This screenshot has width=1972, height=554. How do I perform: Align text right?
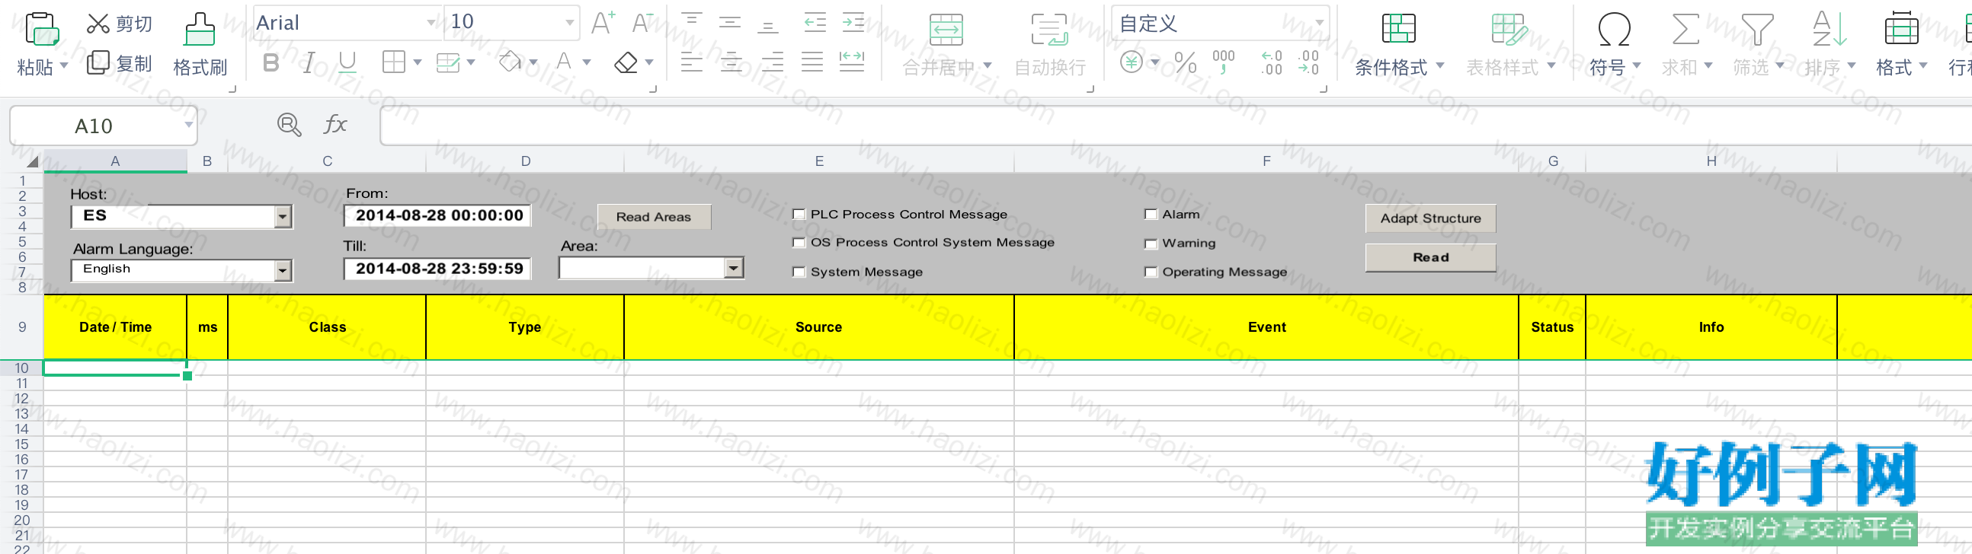click(772, 62)
